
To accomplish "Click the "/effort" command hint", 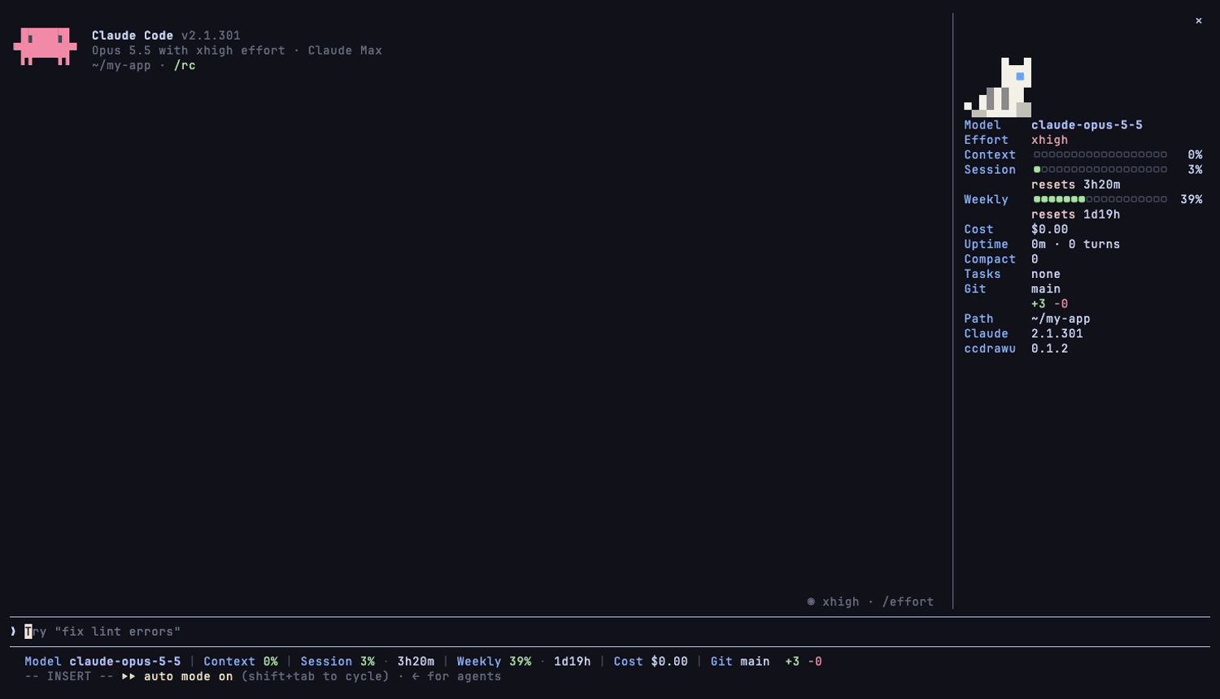I will 908,601.
